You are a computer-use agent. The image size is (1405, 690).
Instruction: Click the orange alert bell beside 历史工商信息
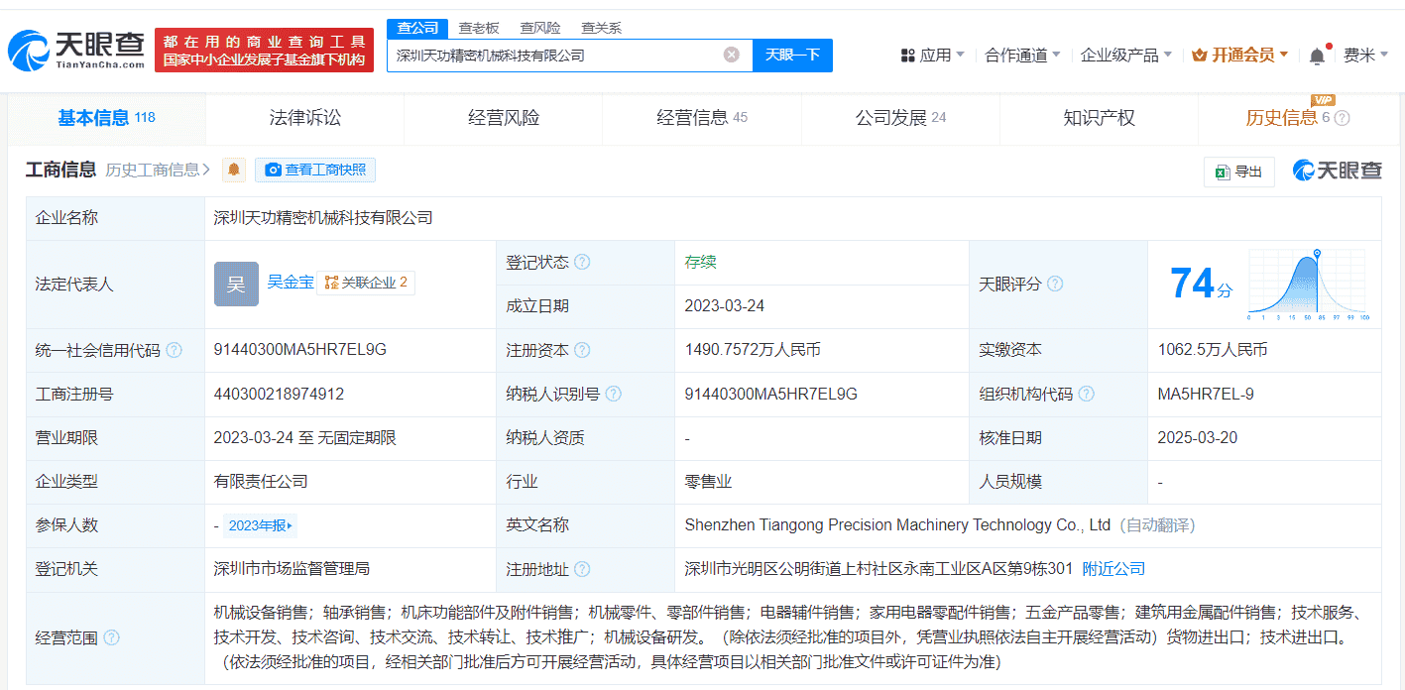coord(234,170)
